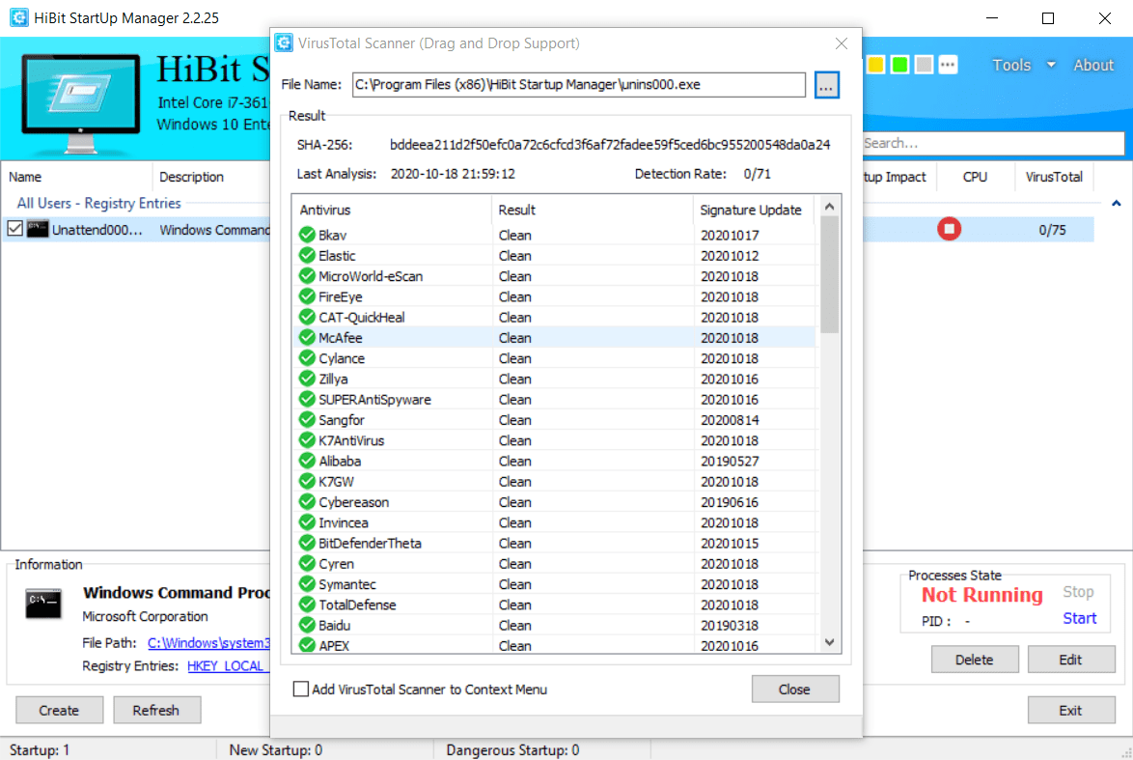The image size is (1133, 760).
Task: Collapse the All Users Registry Entries group
Action: pyautogui.click(x=1117, y=204)
